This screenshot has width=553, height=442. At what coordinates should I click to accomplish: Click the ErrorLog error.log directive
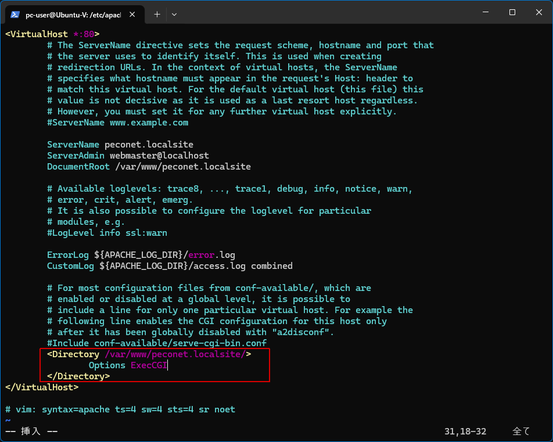coord(141,255)
